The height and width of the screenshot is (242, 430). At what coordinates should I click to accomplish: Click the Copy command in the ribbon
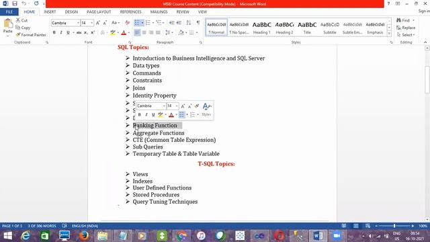coord(23,28)
